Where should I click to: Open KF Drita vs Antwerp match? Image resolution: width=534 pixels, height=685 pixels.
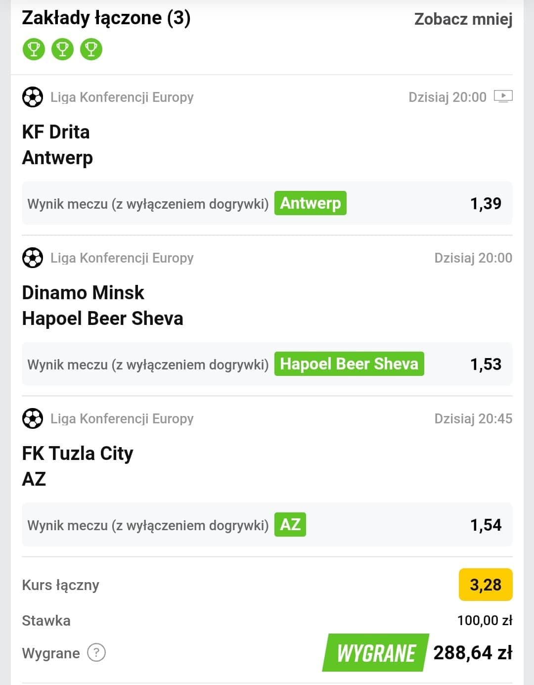tap(57, 145)
